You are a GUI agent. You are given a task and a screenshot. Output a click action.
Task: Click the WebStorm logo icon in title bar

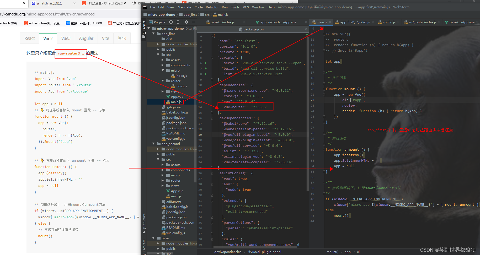point(145,7)
